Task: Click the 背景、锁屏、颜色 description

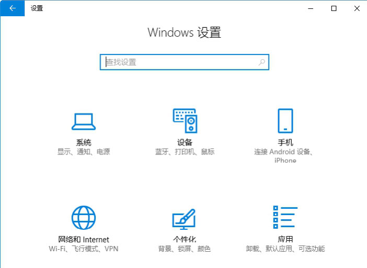Action: click(x=185, y=249)
